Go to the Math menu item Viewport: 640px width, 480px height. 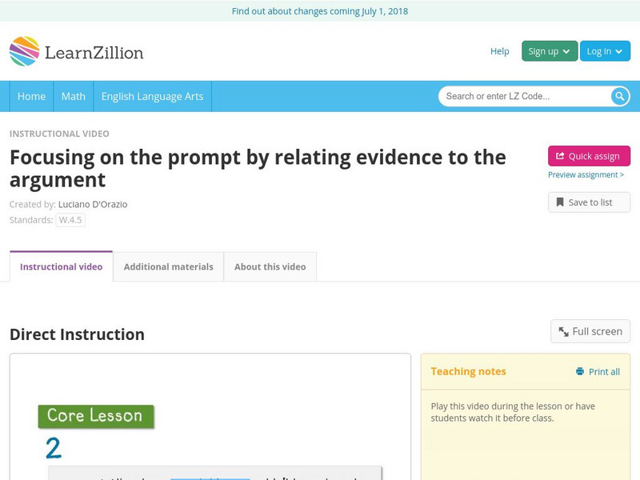[x=73, y=96]
